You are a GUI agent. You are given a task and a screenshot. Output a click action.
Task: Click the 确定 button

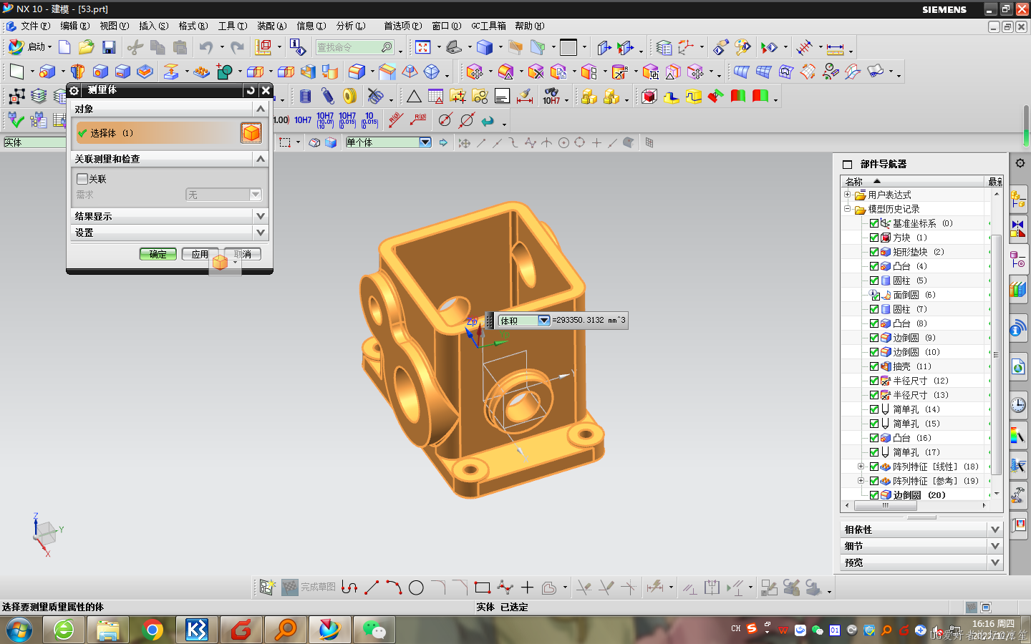(158, 254)
